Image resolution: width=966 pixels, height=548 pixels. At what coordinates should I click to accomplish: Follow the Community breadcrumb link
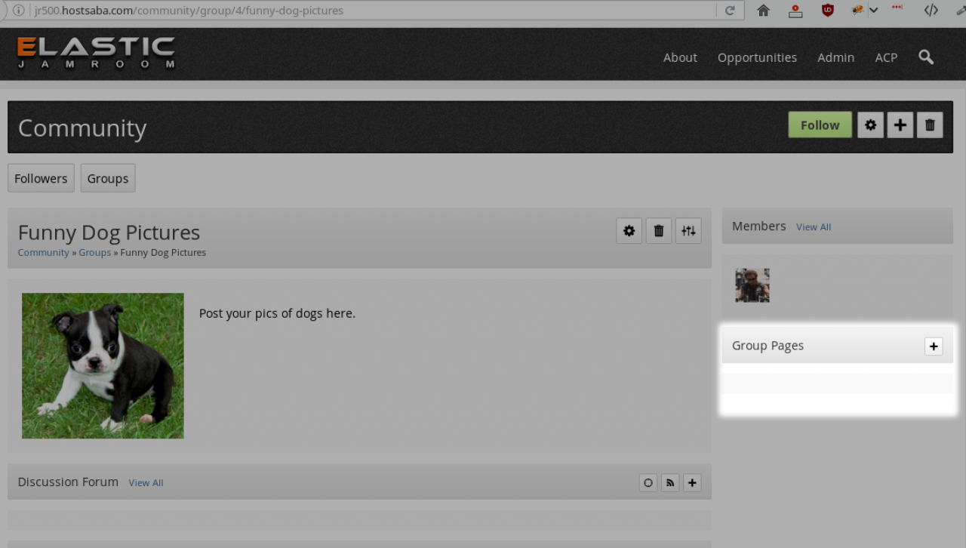(x=44, y=253)
